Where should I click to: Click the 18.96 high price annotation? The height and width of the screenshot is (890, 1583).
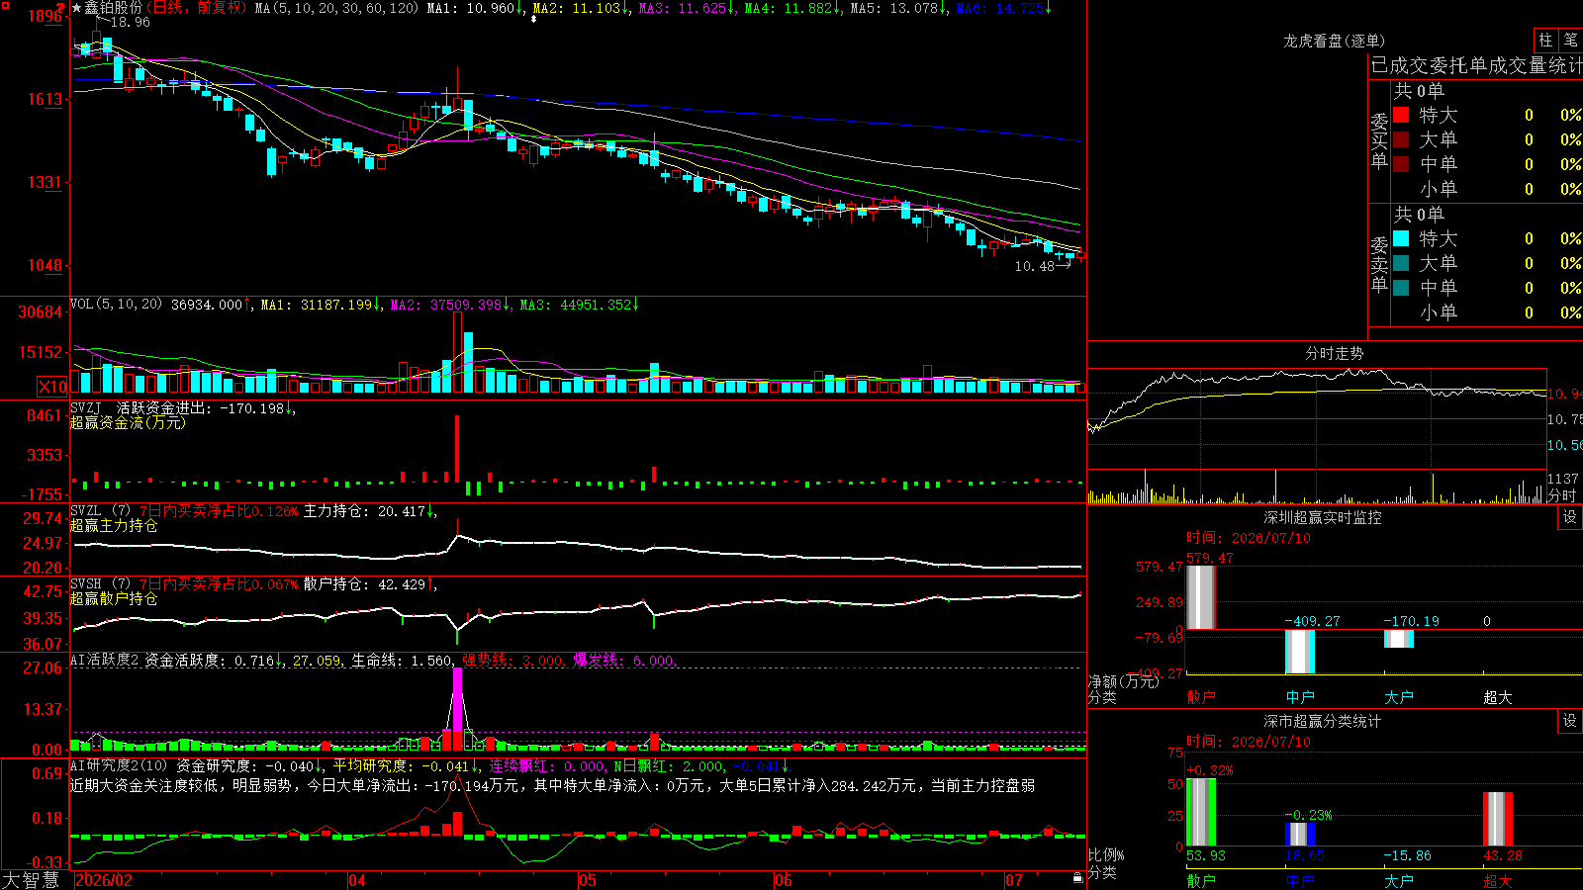[x=130, y=22]
